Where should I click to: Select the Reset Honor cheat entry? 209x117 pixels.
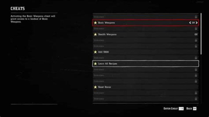pyautogui.click(x=145, y=87)
